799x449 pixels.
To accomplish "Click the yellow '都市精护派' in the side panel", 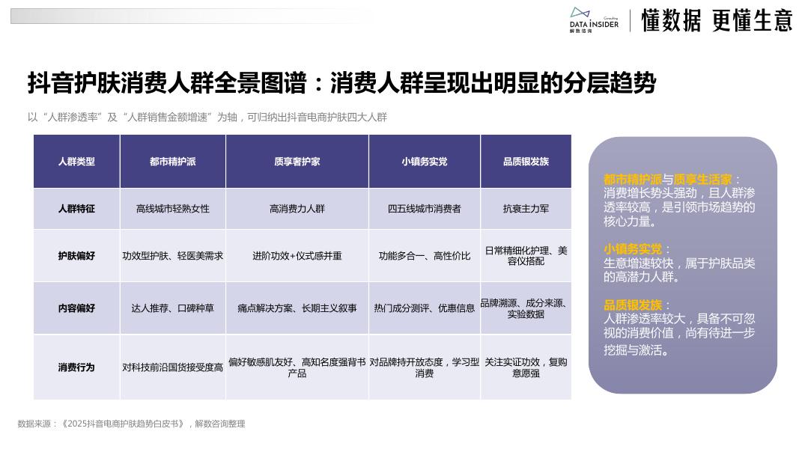I will tap(632, 179).
